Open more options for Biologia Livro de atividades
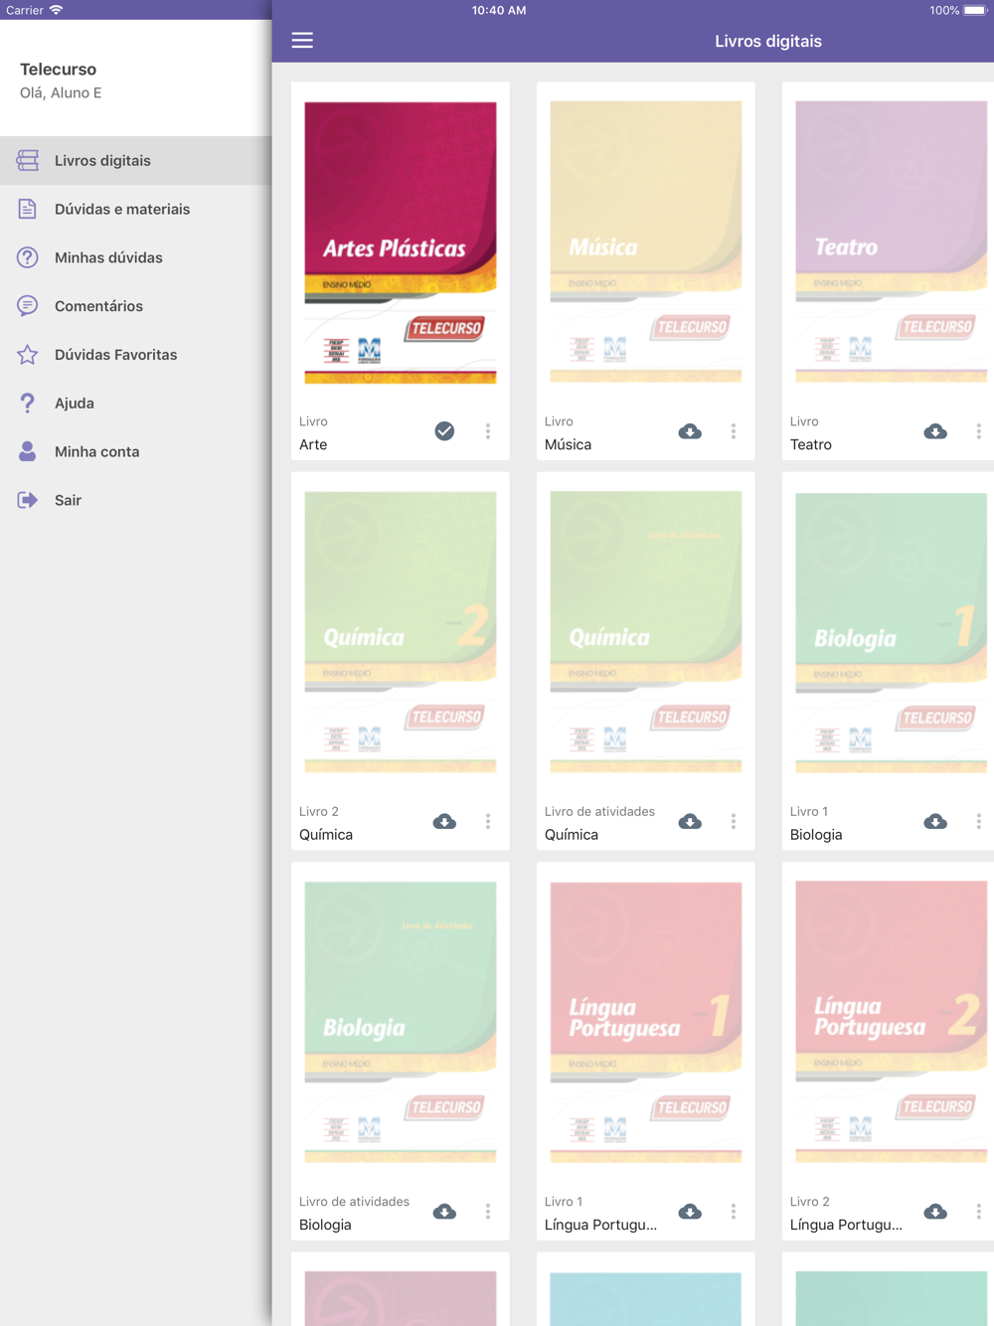 point(488,1212)
